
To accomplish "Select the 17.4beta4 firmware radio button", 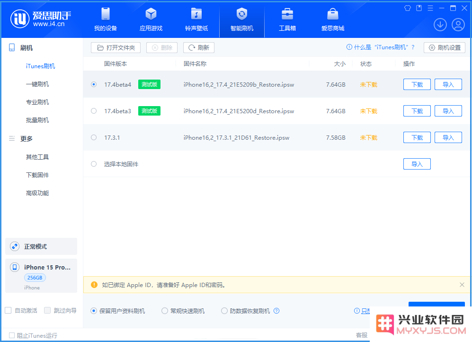I will coord(94,84).
